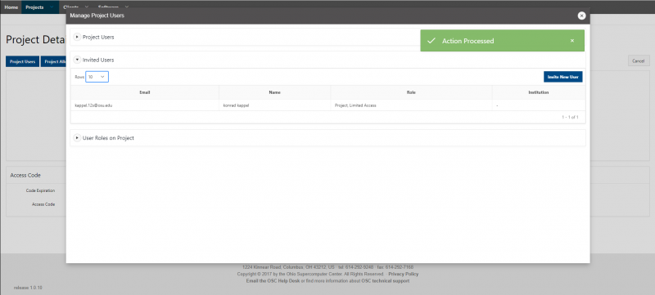Open the Privacy Policy link in the footer
The image size is (655, 295).
(x=403, y=275)
